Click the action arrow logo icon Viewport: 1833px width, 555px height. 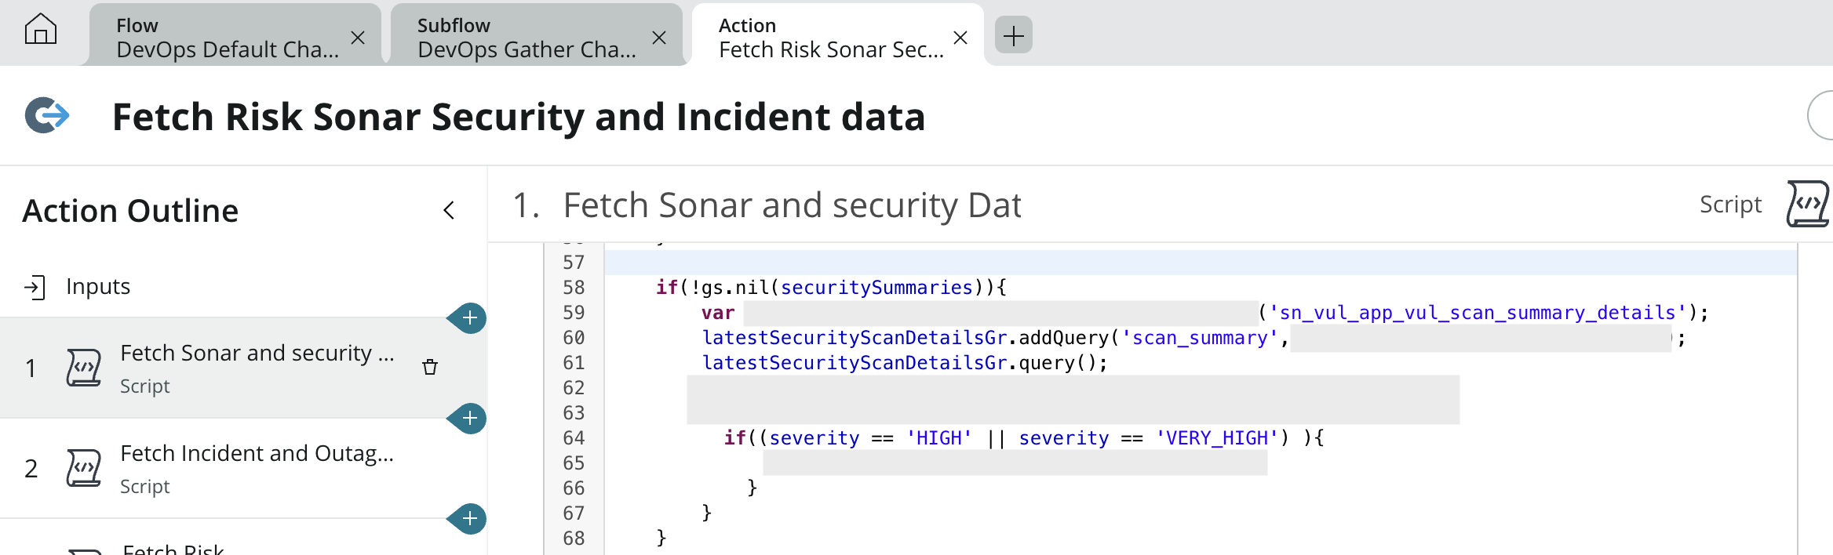point(47,116)
